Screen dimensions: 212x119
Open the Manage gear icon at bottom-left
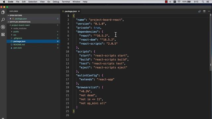[3, 118]
